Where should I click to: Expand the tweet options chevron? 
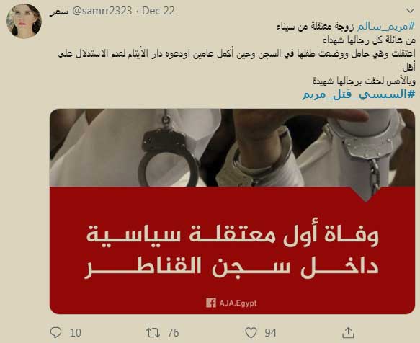coord(410,11)
